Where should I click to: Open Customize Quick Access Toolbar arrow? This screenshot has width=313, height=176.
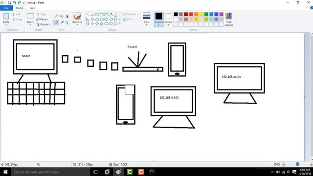point(24,3)
